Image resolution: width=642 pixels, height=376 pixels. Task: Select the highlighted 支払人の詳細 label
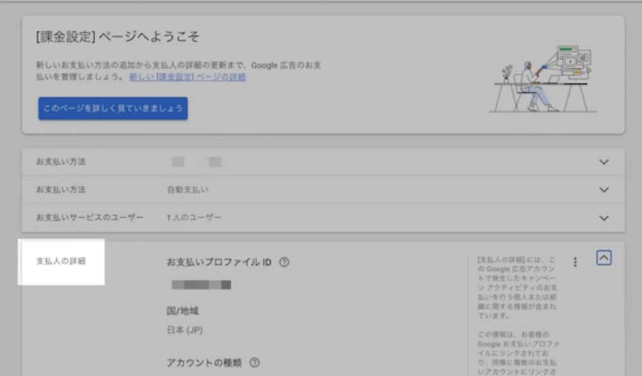point(61,261)
